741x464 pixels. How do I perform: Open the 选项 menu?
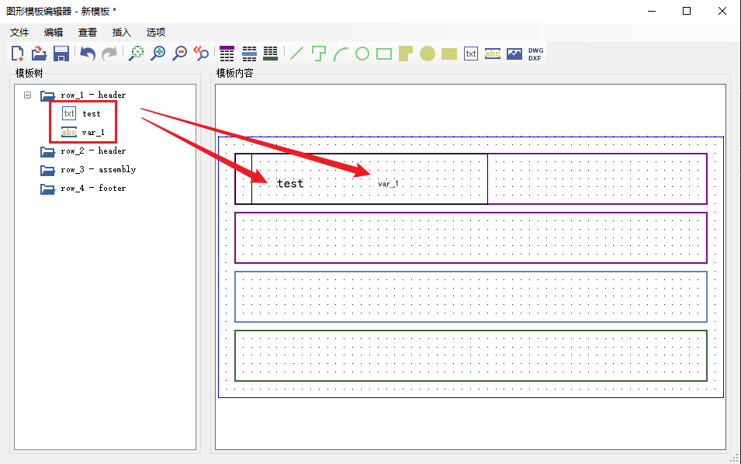click(155, 32)
